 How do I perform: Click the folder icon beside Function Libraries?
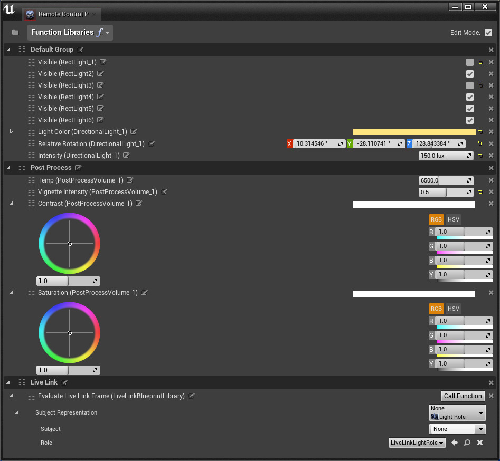15,32
